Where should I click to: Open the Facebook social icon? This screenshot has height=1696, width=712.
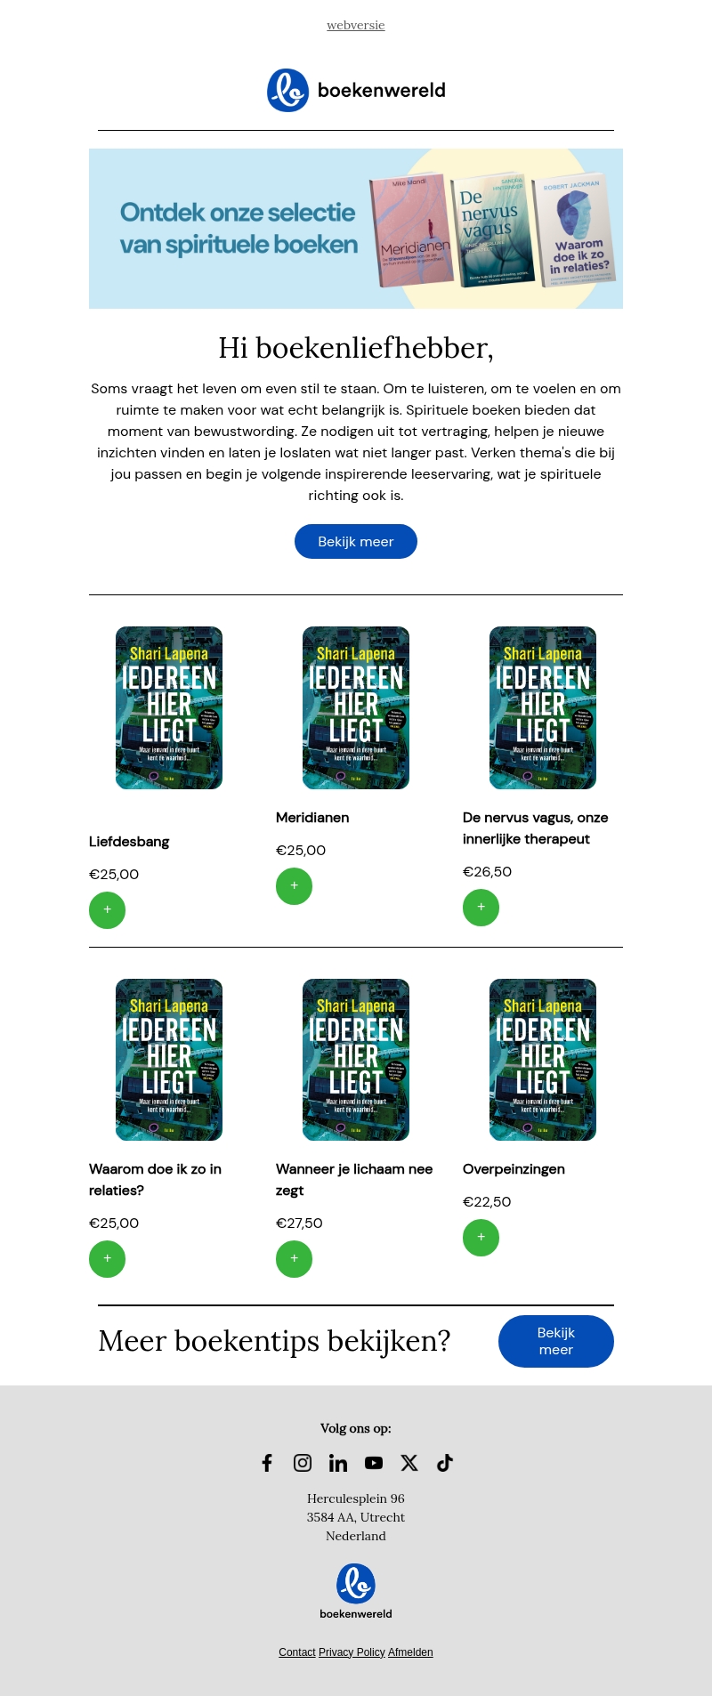(267, 1463)
